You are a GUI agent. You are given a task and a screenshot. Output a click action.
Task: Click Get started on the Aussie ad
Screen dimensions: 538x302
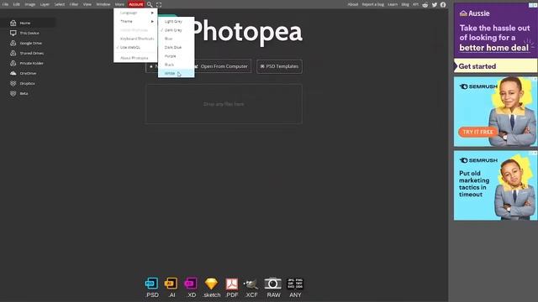[x=495, y=66]
